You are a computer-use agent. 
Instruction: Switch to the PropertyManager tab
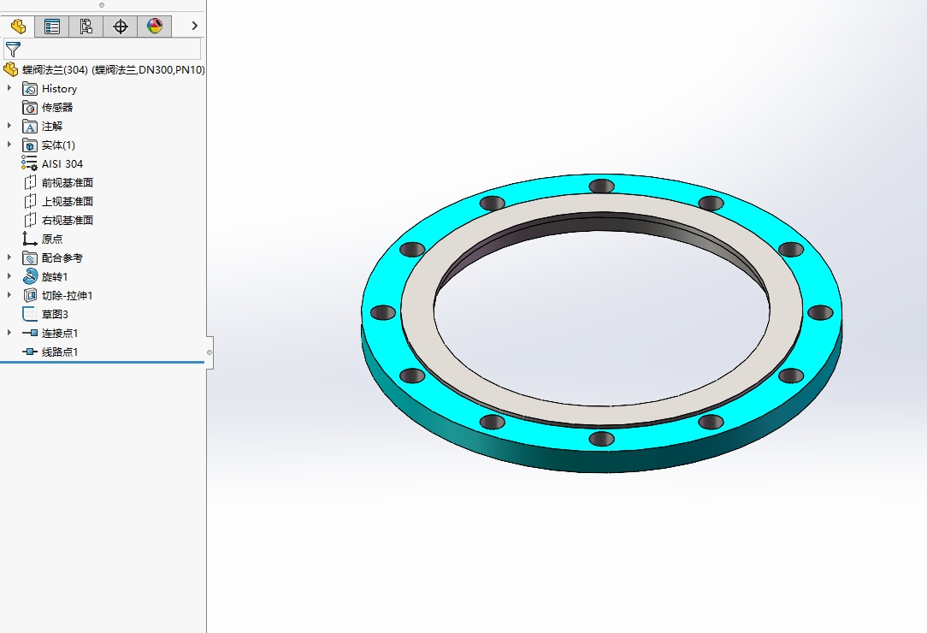[x=52, y=26]
